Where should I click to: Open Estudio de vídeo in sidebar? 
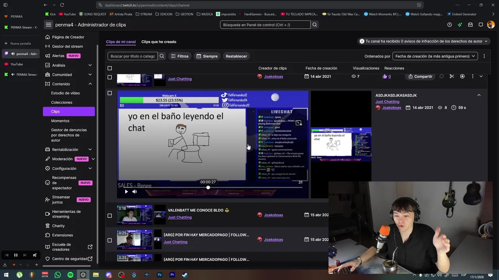pyautogui.click(x=65, y=93)
